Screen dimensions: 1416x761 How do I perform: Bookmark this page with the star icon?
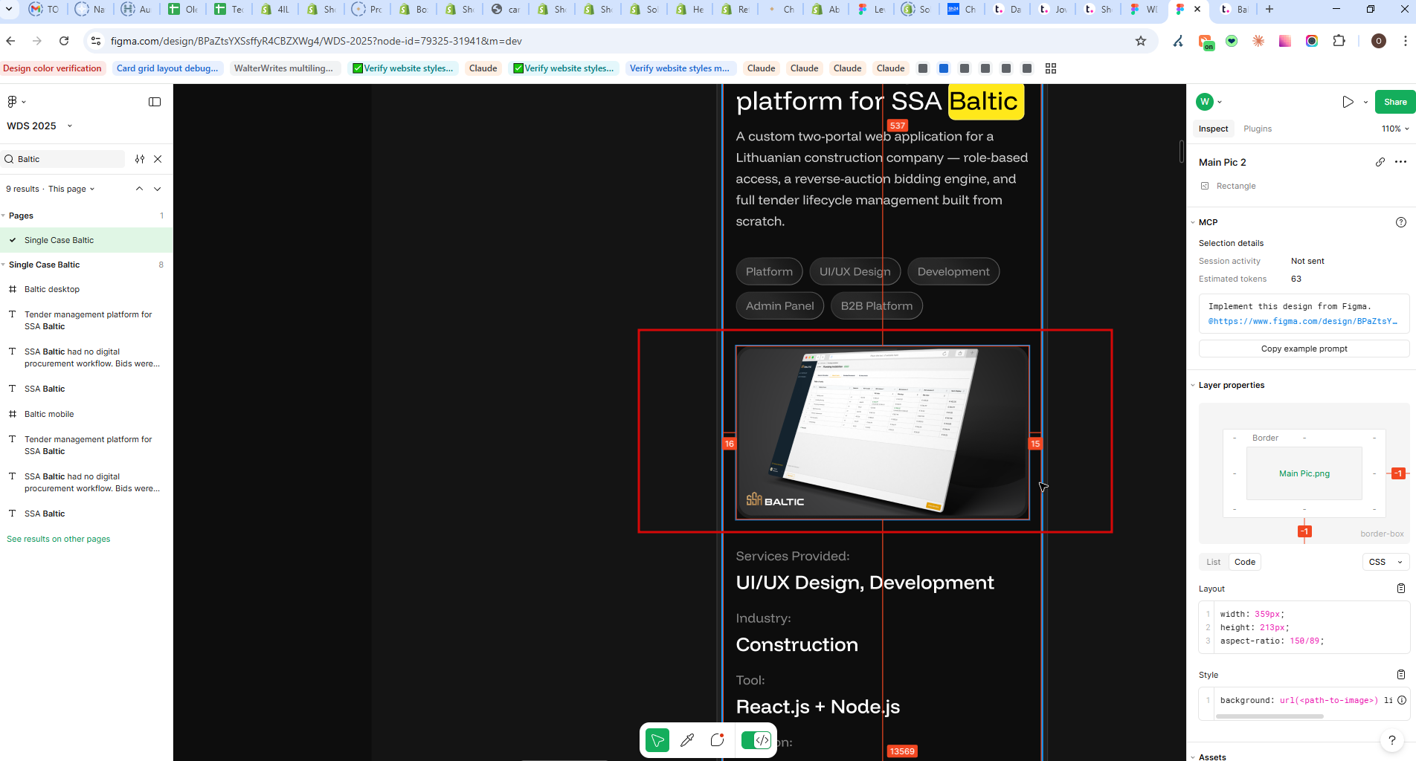pos(1141,41)
